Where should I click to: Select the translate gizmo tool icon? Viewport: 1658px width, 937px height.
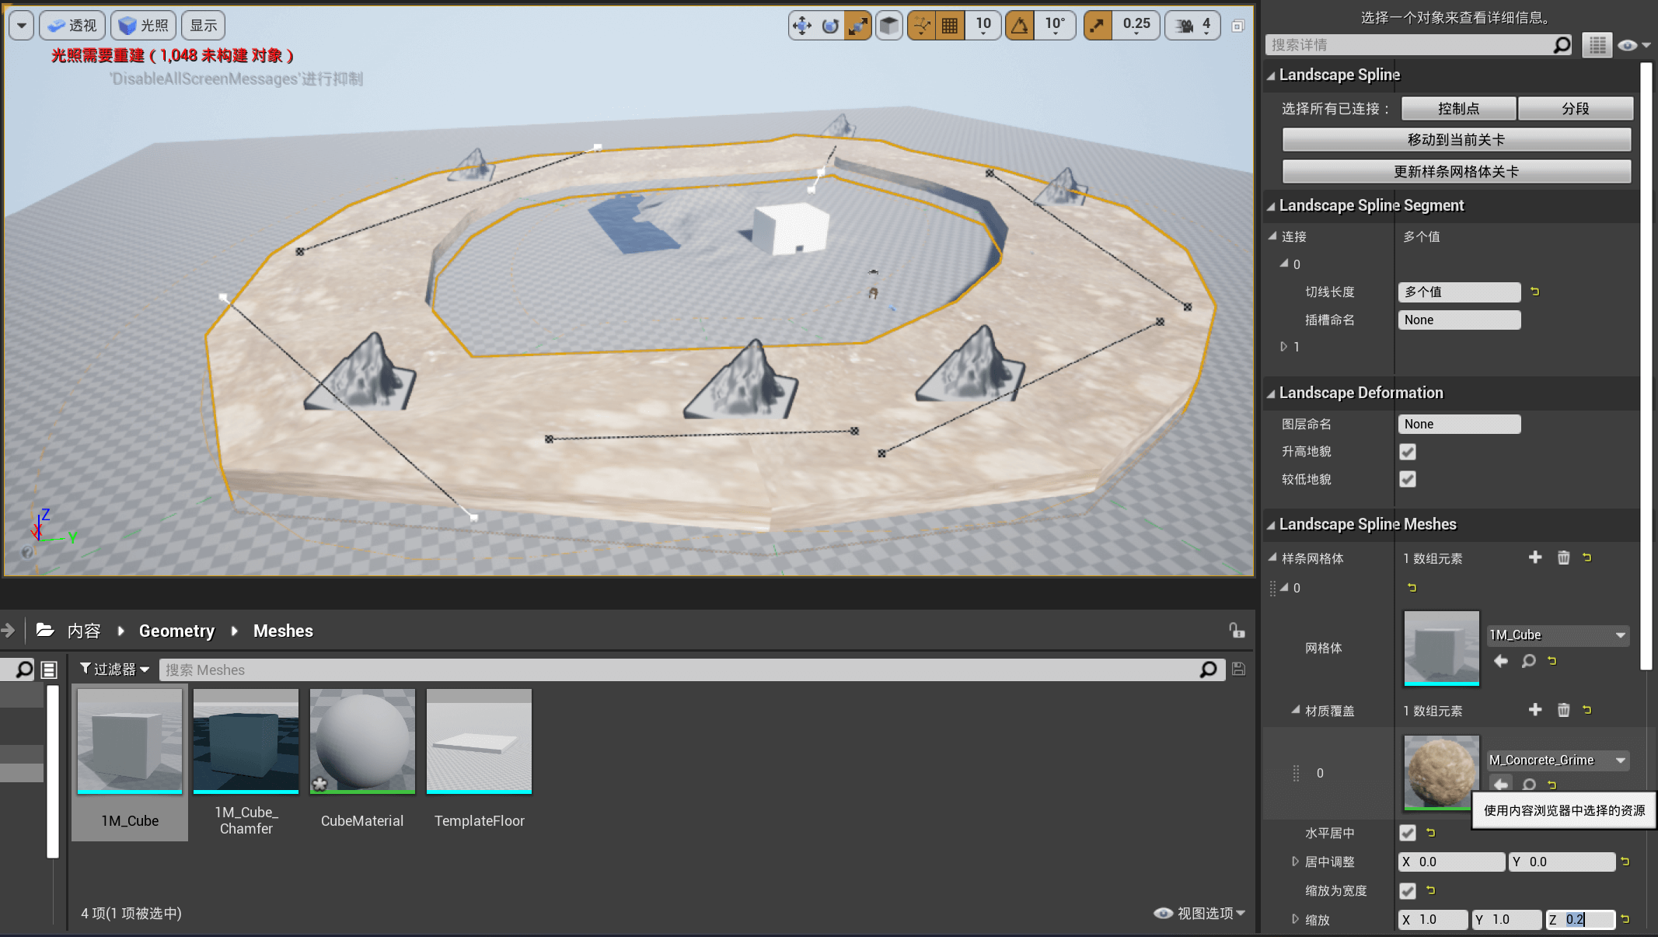(x=801, y=26)
